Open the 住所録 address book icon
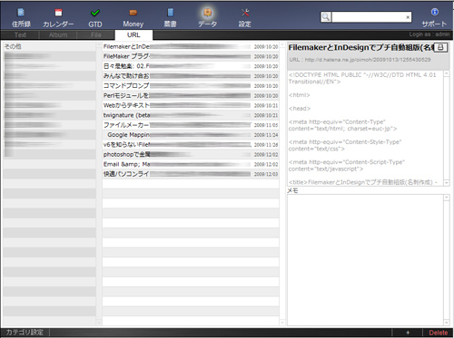 point(21,13)
